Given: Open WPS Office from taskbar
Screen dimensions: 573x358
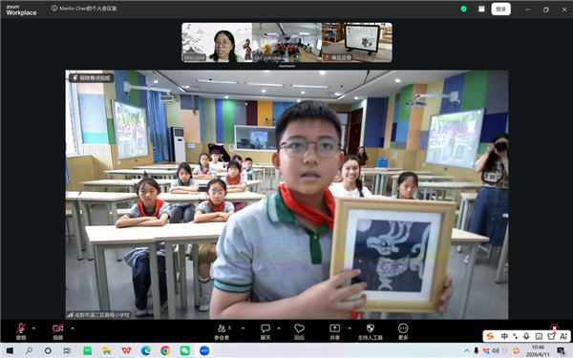Looking at the screenshot, I should point(126,350).
